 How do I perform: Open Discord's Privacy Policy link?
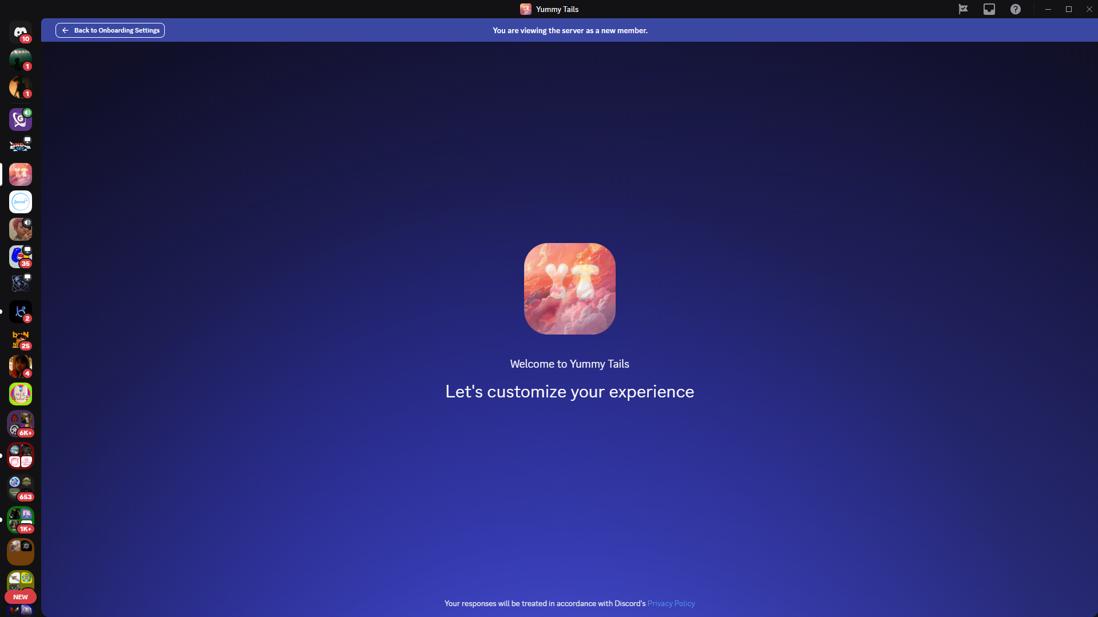point(671,603)
